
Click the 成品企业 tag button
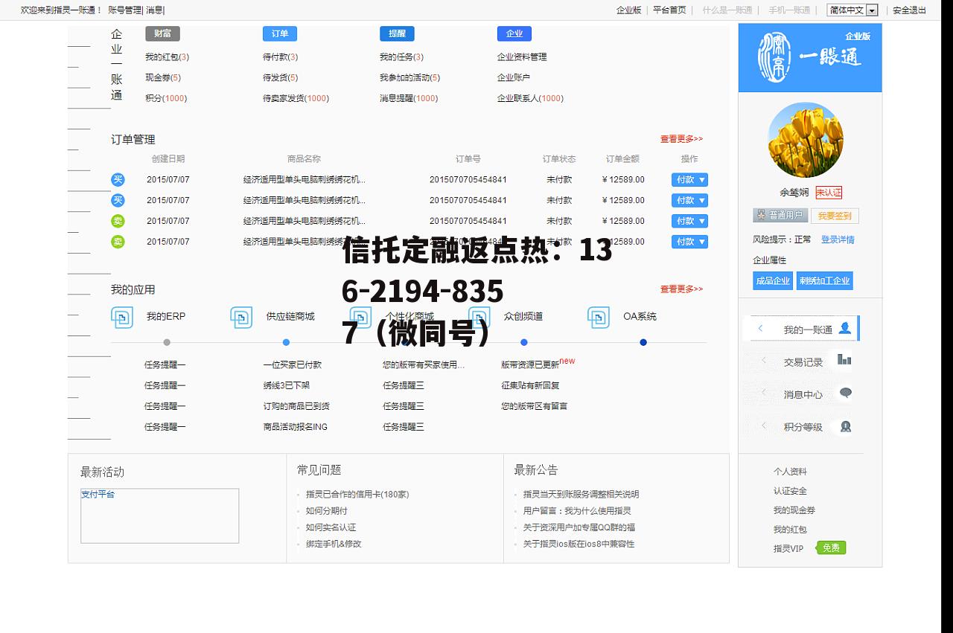(773, 280)
